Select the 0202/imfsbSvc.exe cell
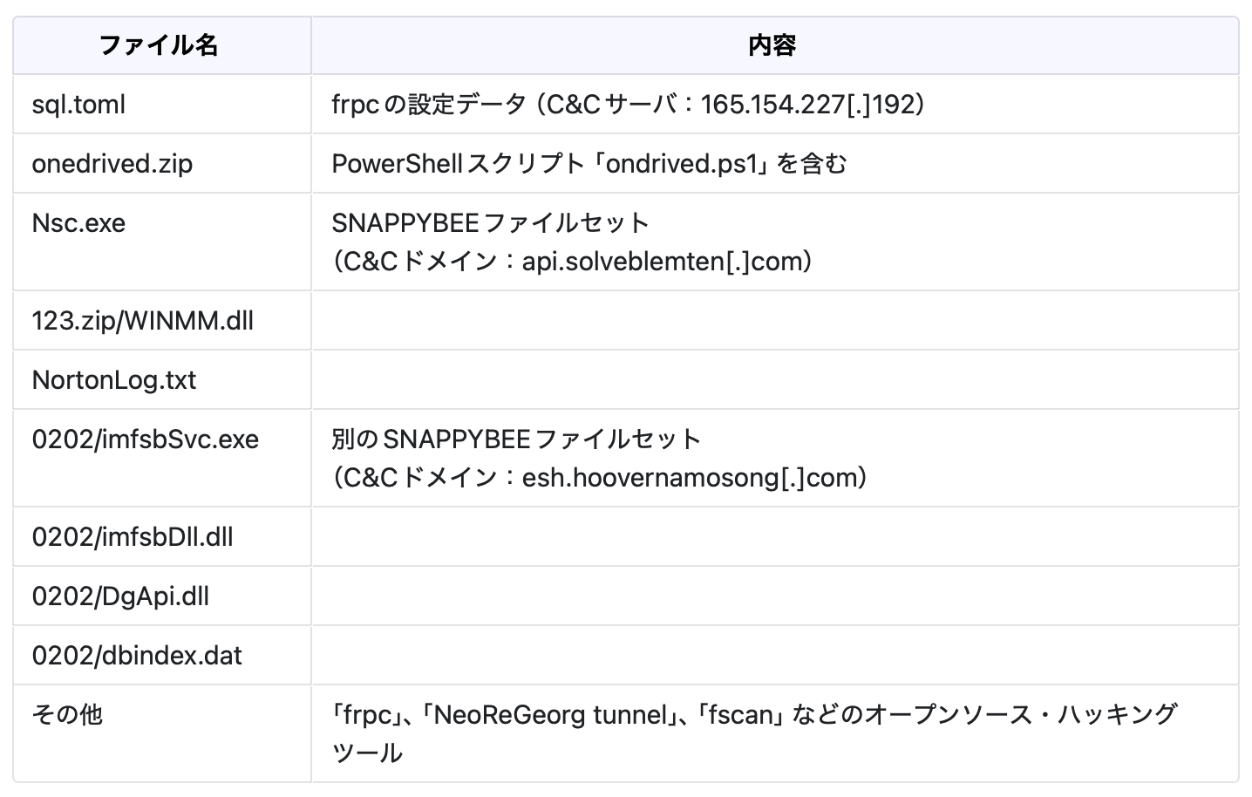Viewport: 1252px width, 797px height. (145, 439)
